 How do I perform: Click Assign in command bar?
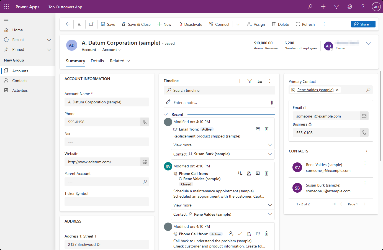pyautogui.click(x=256, y=24)
